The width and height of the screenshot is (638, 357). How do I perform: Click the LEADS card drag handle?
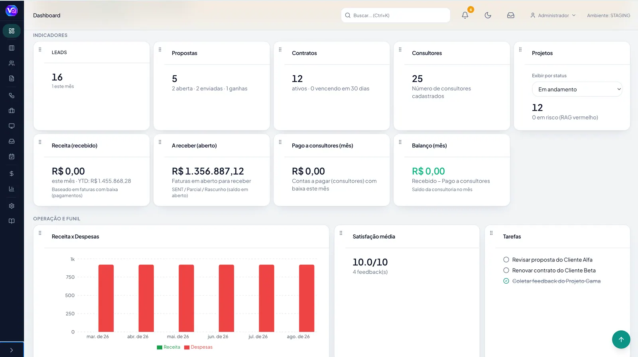point(40,49)
